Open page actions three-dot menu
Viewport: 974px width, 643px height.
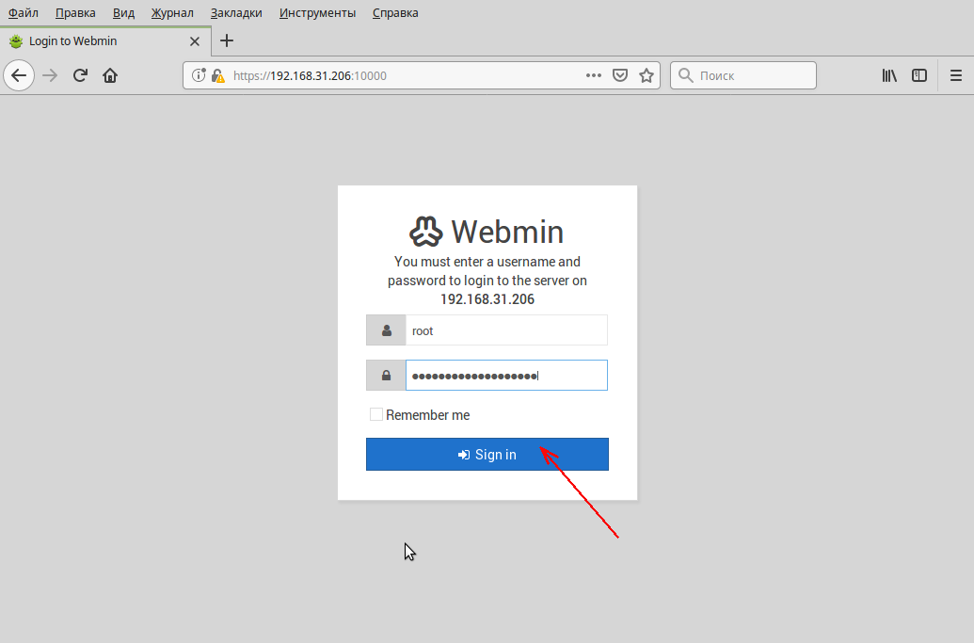(593, 75)
